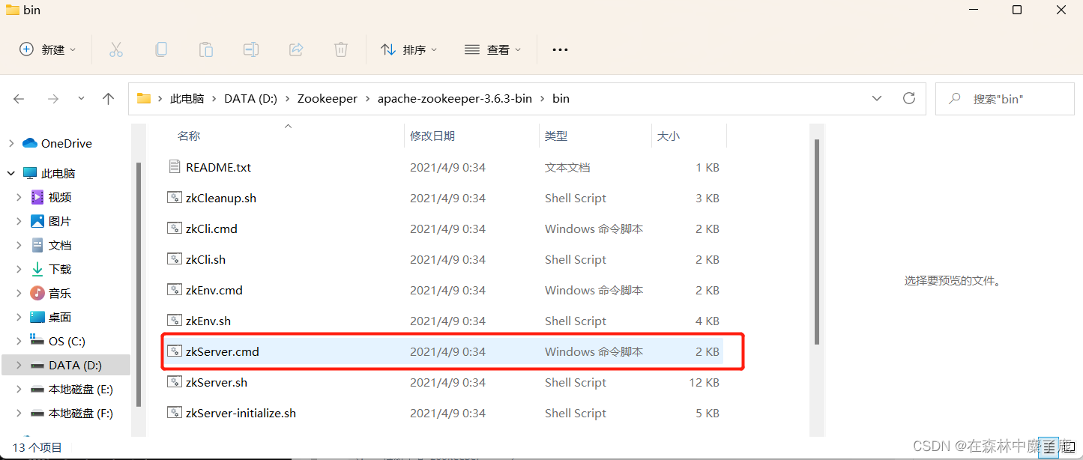This screenshot has height=460, width=1083.
Task: Click the OneDrive cloud icon
Action: 30,143
